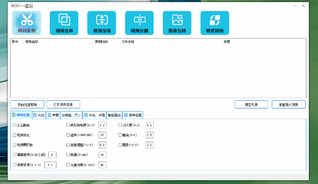Click the vignette value field 0.5

(x=150, y=135)
